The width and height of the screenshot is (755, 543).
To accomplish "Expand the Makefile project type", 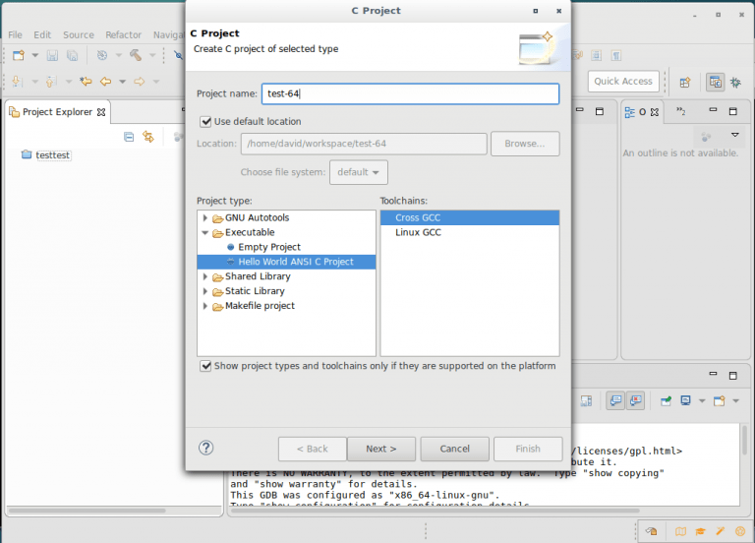I will [205, 306].
